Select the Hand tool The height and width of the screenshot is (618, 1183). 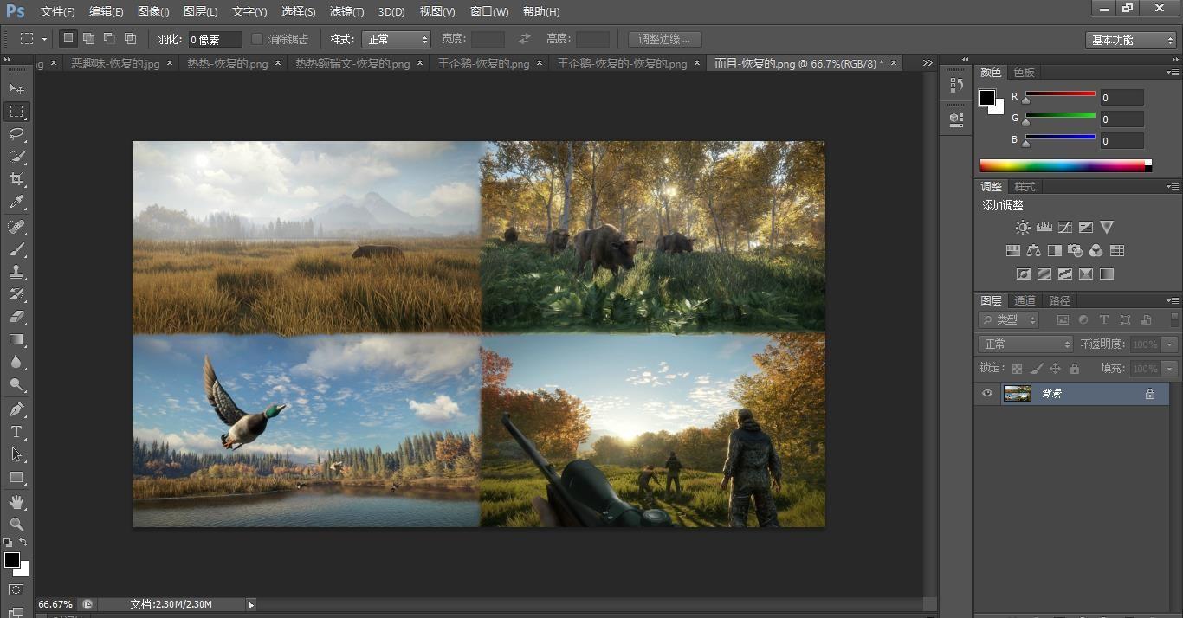[16, 501]
